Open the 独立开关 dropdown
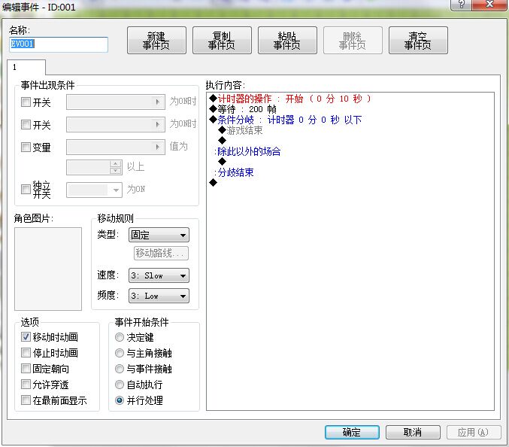The width and height of the screenshot is (509, 447). click(94, 190)
